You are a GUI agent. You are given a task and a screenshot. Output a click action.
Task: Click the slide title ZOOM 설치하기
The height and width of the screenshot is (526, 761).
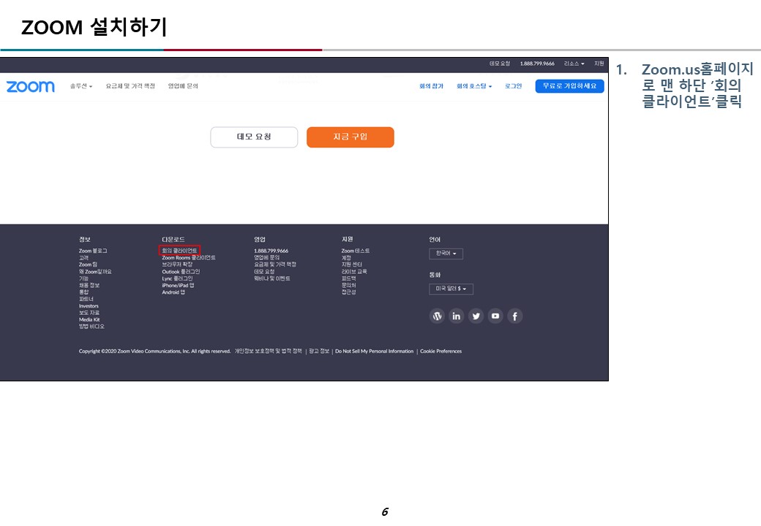[x=94, y=27]
